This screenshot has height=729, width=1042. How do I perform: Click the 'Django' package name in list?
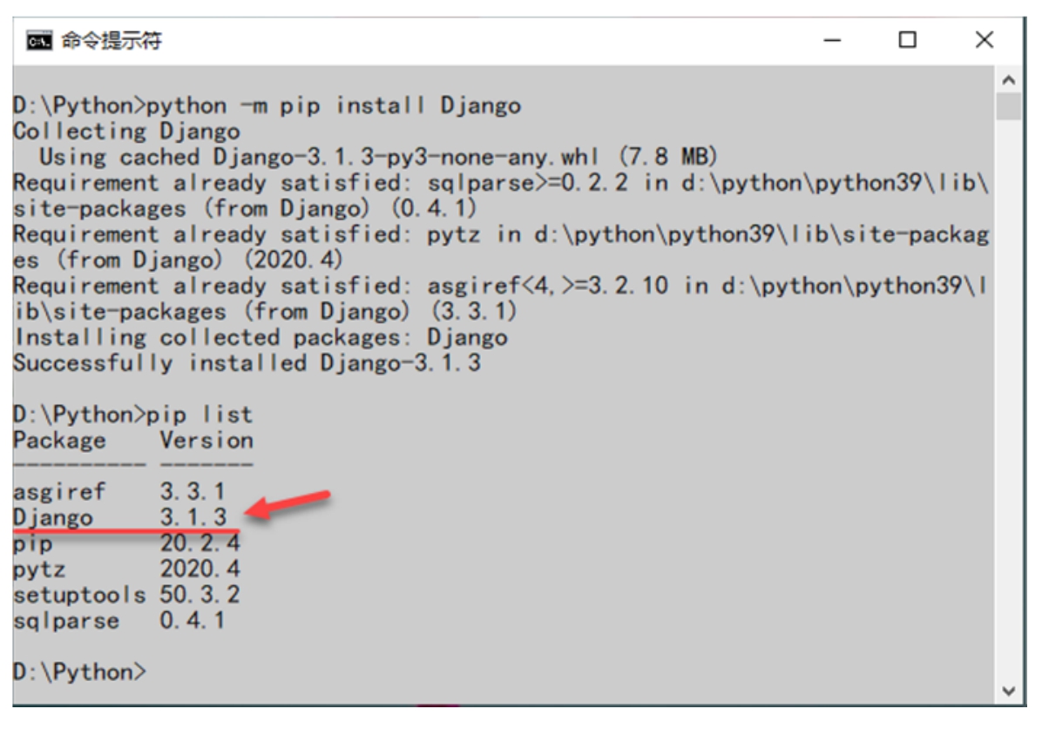point(53,517)
